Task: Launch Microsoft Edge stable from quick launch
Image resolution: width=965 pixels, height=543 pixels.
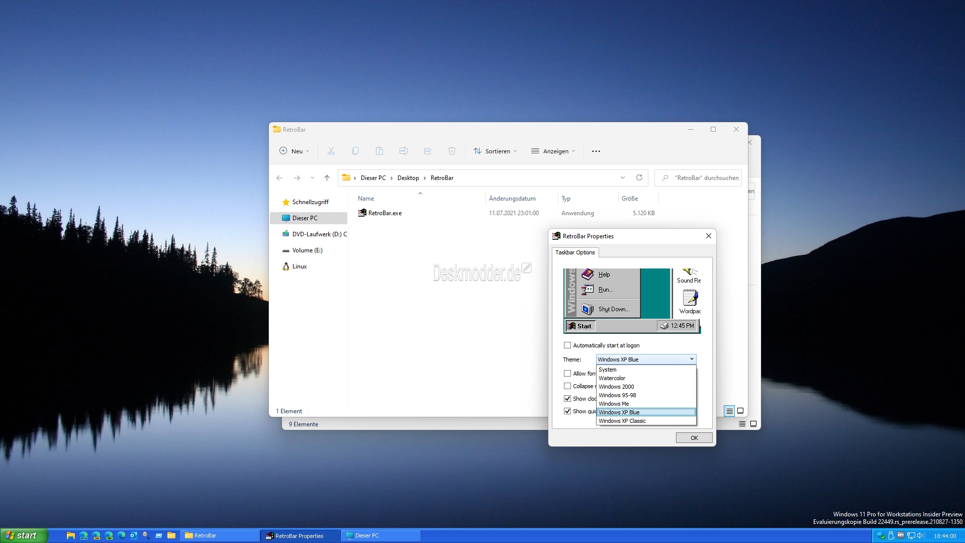Action: coord(121,535)
